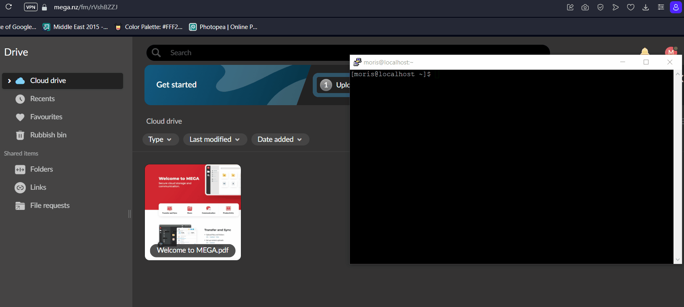Viewport: 684px width, 307px height.
Task: Click the mega.nz URL in address bar
Action: 86,7
